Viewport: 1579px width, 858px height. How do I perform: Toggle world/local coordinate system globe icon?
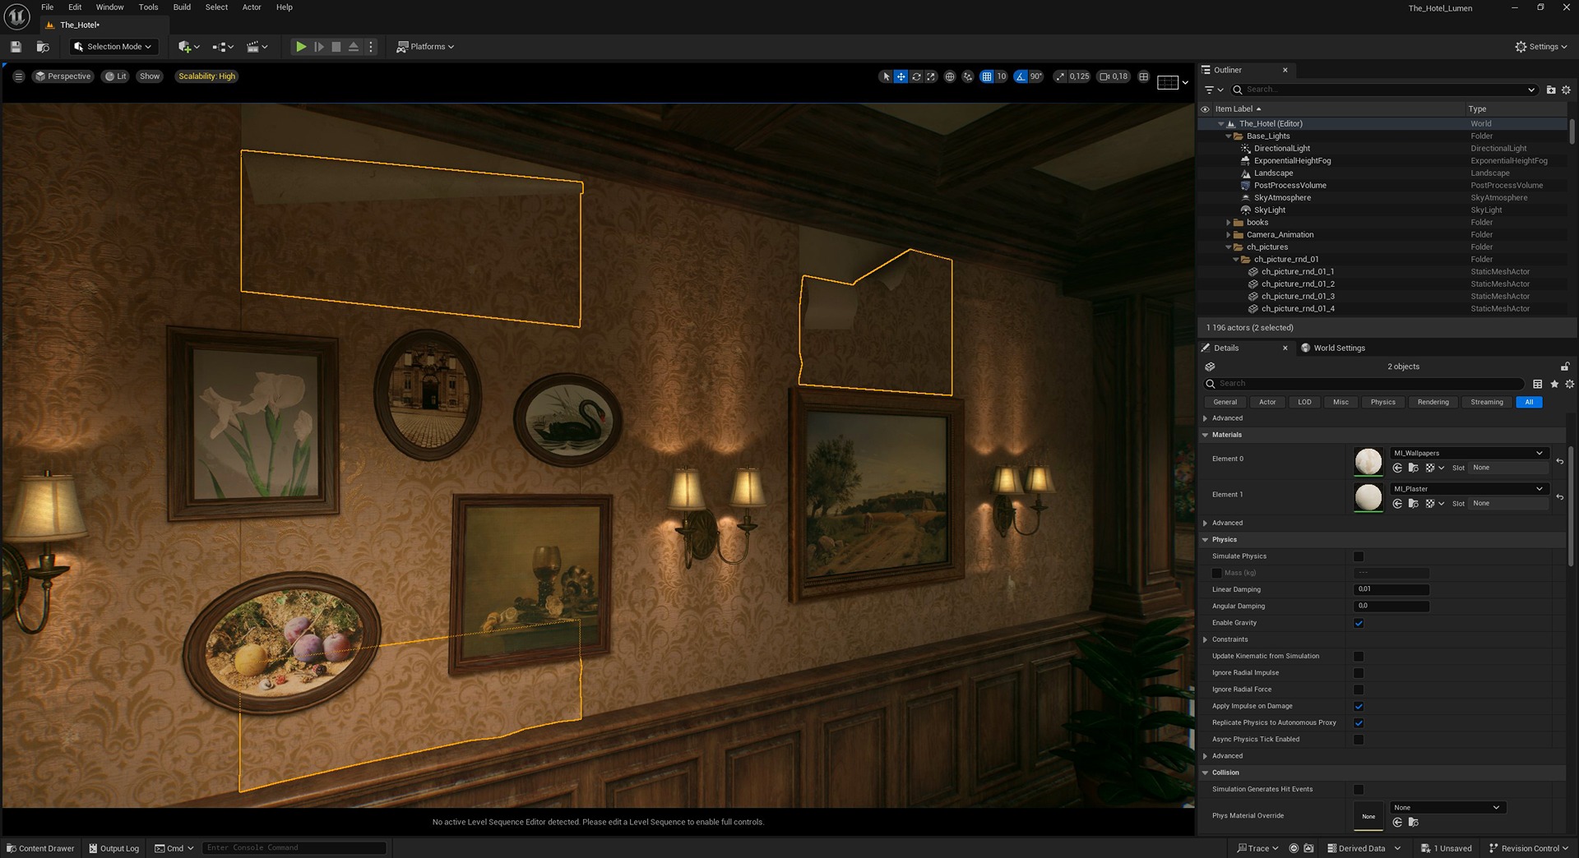tap(950, 76)
